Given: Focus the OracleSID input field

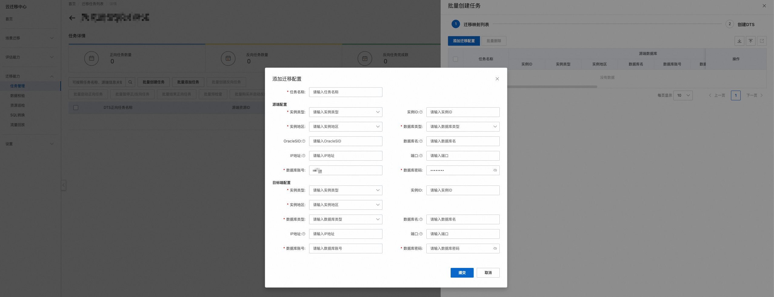Looking at the screenshot, I should [345, 141].
